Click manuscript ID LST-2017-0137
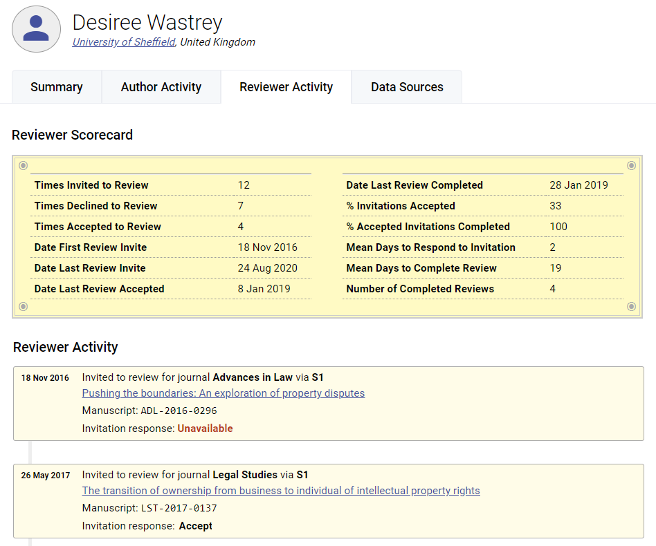This screenshot has height=546, width=656. coord(179,508)
